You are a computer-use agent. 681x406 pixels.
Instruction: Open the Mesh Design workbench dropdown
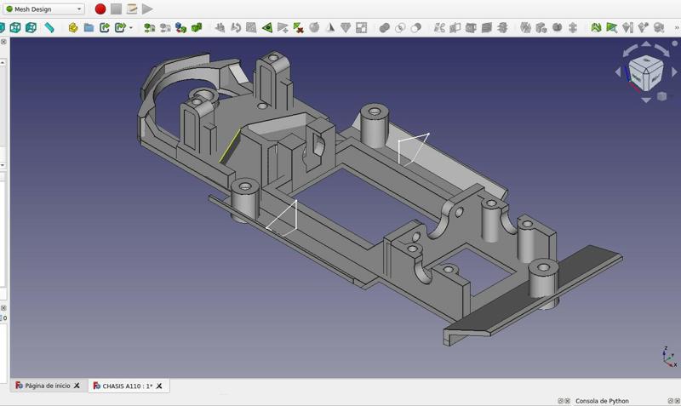[x=43, y=9]
